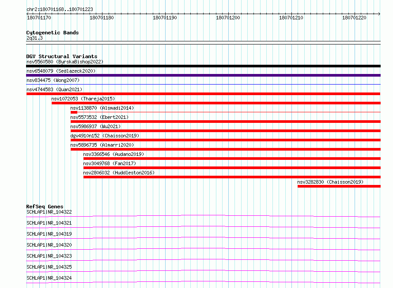Image resolution: width=393 pixels, height=288 pixels.
Task: Select the red bar under nsv5986937
Action: tap(226, 131)
